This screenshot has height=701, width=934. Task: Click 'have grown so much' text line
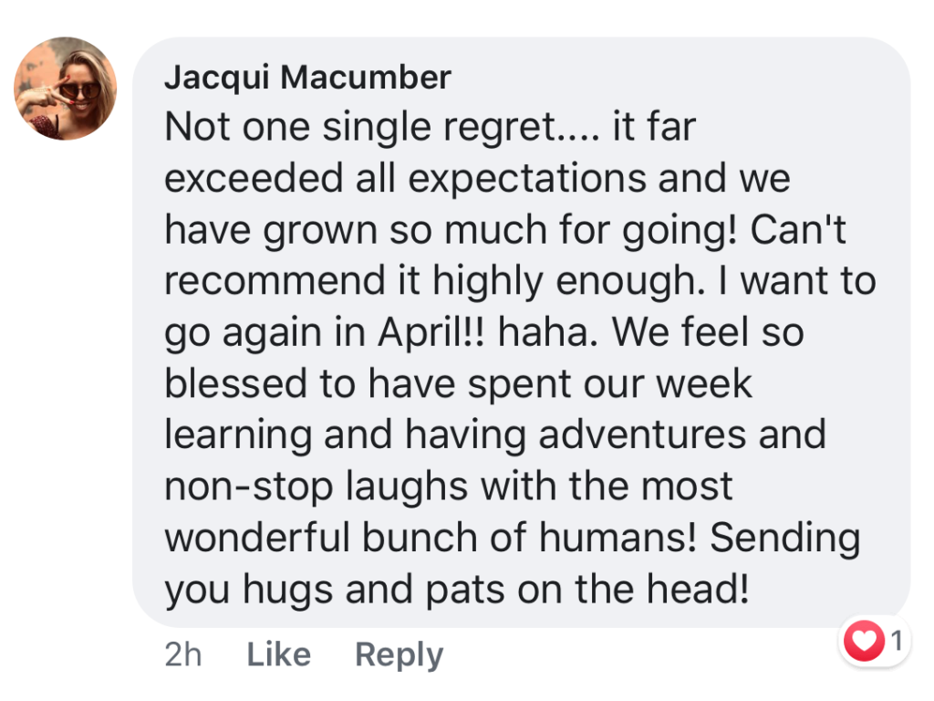(x=356, y=230)
